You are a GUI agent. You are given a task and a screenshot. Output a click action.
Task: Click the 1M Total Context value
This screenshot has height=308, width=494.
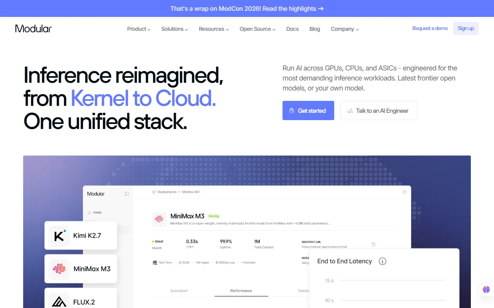[257, 241]
